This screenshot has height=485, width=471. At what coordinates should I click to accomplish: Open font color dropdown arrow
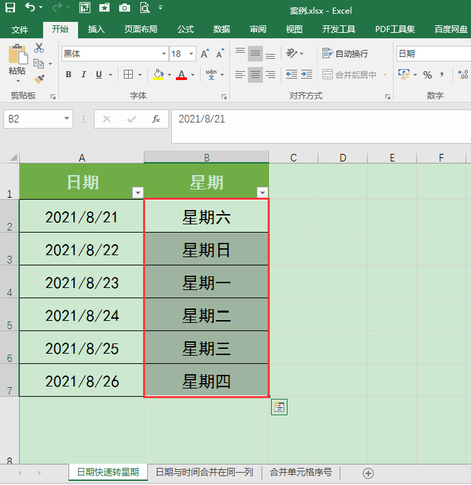pyautogui.click(x=192, y=75)
